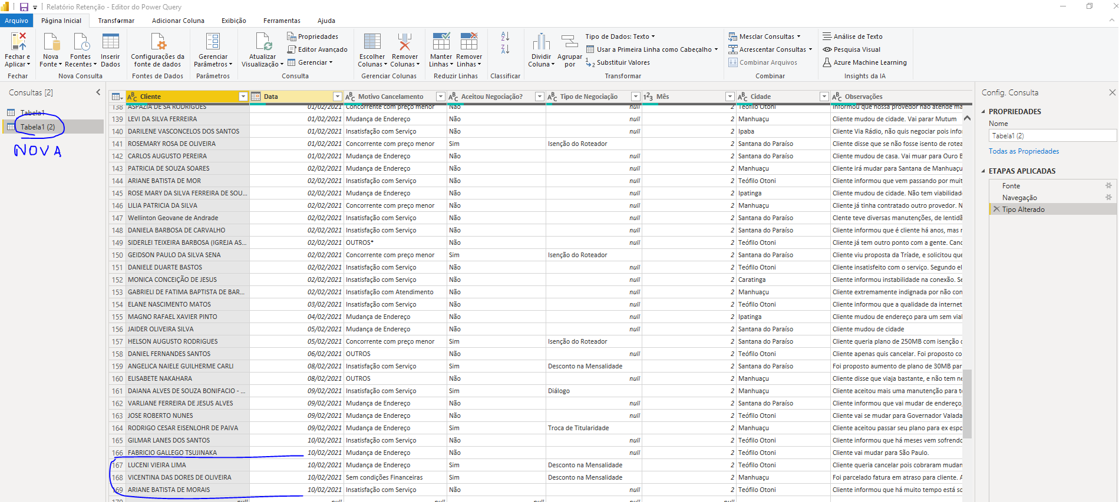The image size is (1119, 502).
Task: Click the Fechar e Aplicar icon
Action: pos(18,42)
